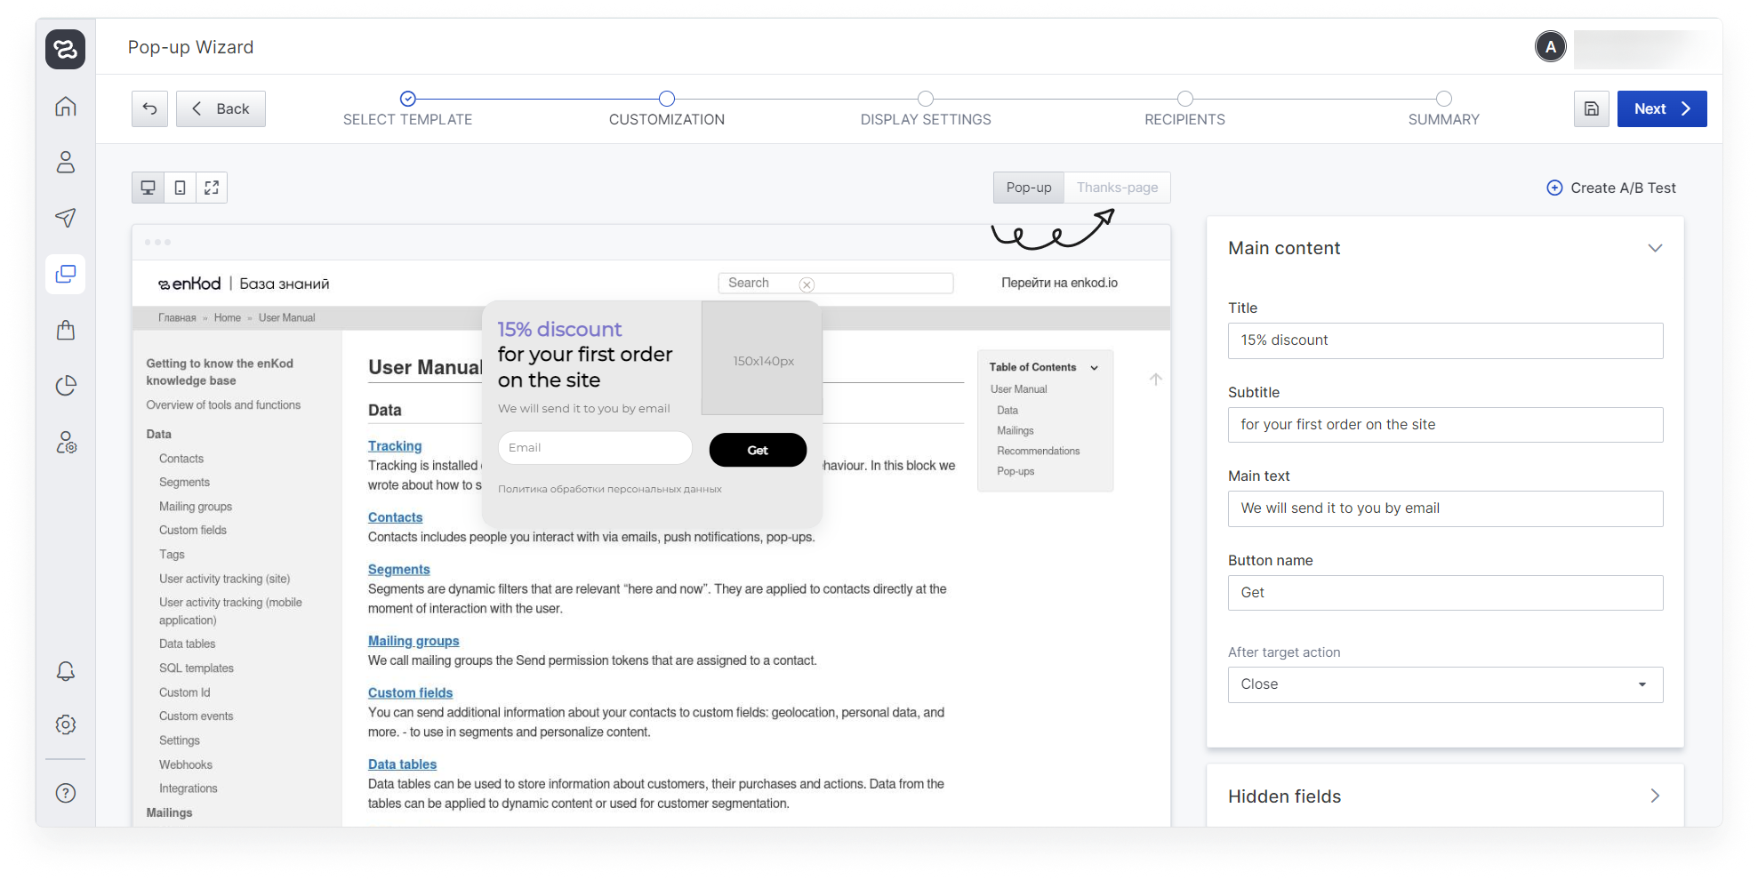Open the settings gear in sidebar
The height and width of the screenshot is (880, 1758).
coord(66,724)
